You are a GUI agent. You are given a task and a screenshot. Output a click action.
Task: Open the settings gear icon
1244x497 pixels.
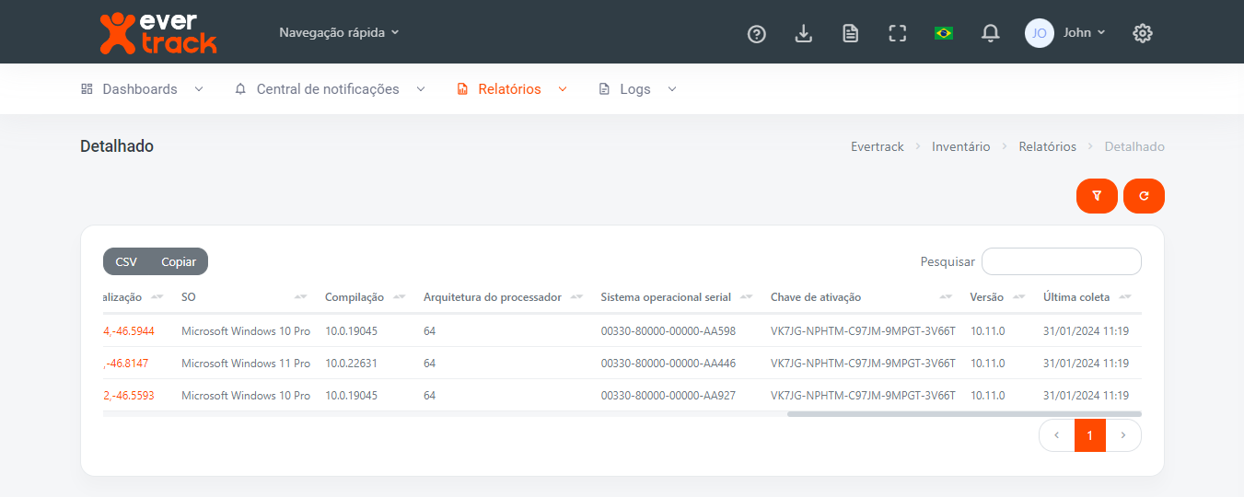(1143, 33)
